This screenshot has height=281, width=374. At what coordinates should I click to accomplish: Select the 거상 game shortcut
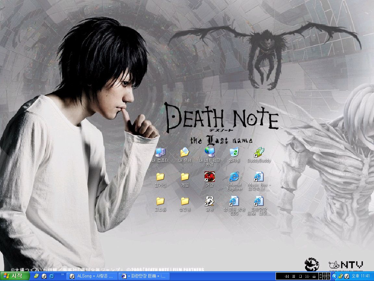click(210, 179)
